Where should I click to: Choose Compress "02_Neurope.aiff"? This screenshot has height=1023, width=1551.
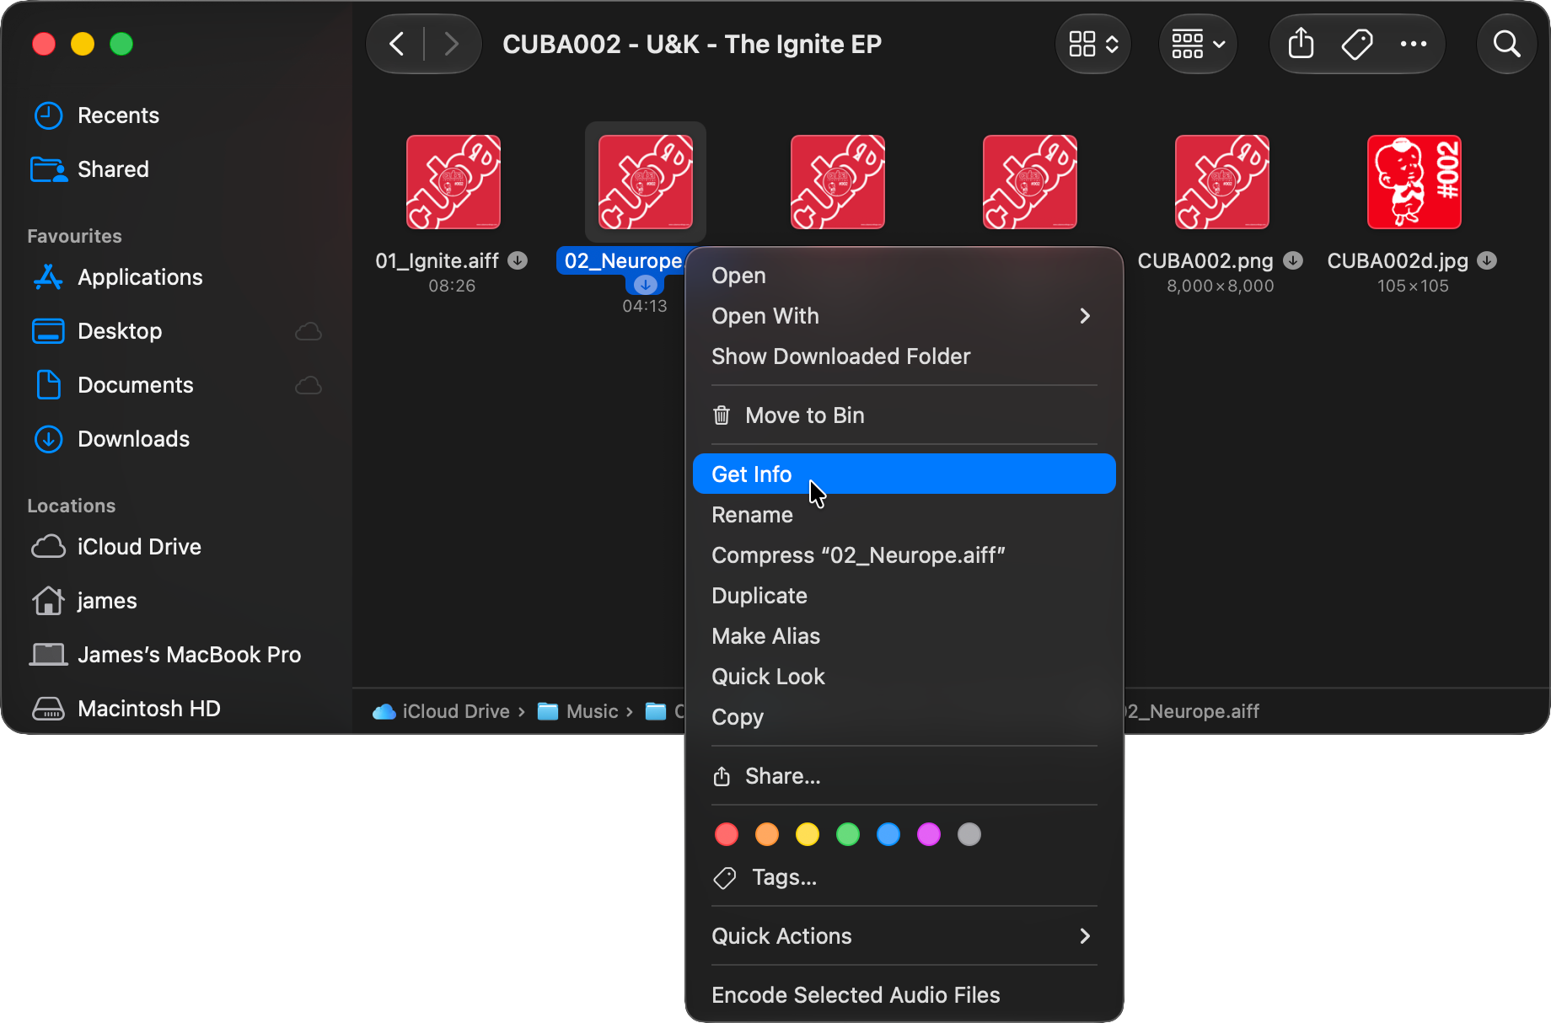[904, 555]
